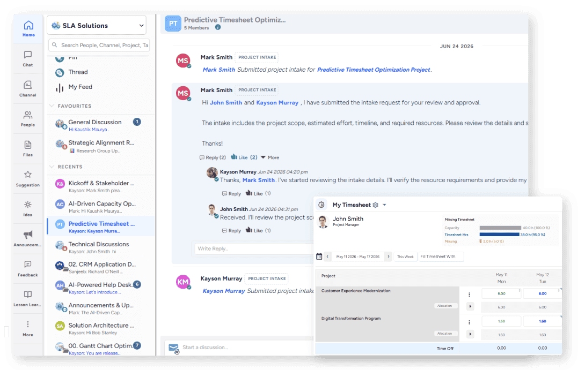This screenshot has height=370, width=585.
Task: Open My Feed in the sidebar
Action: (80, 87)
